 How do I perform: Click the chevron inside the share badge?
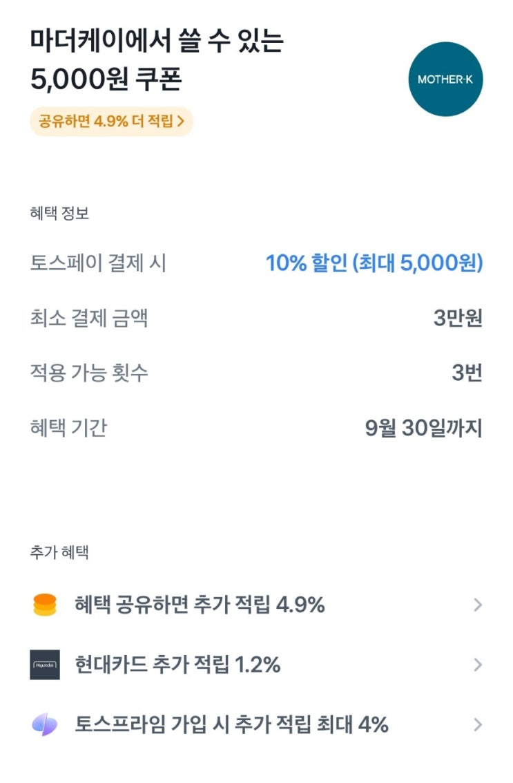click(182, 121)
